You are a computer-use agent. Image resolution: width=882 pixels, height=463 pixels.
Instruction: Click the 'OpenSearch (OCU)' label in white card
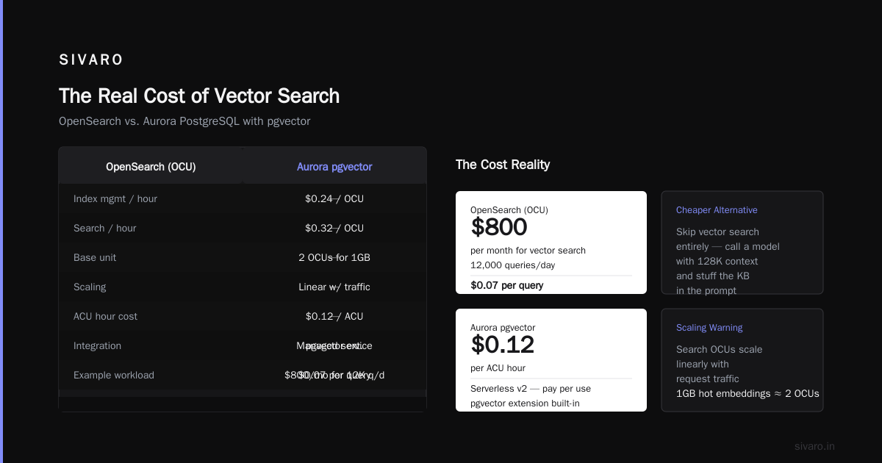[509, 210]
